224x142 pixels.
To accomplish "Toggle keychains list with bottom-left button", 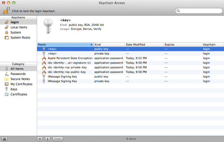I will coord(4,139).
